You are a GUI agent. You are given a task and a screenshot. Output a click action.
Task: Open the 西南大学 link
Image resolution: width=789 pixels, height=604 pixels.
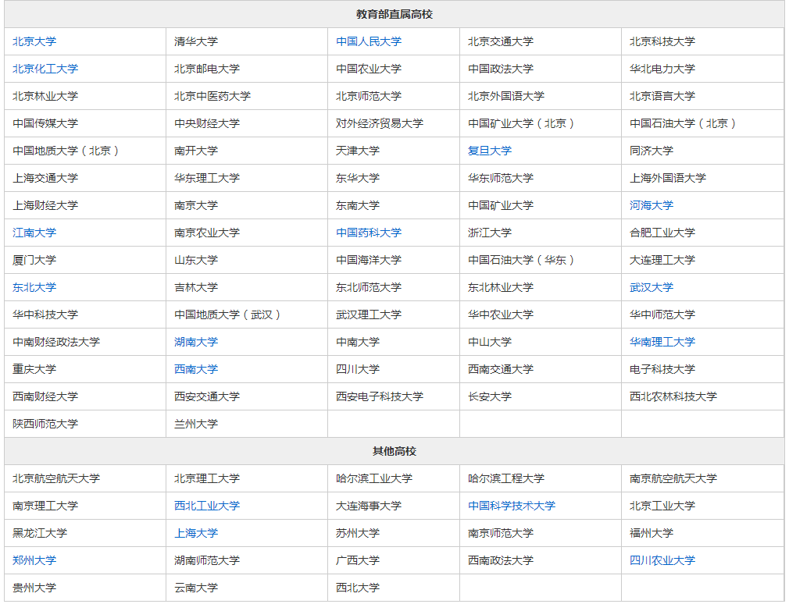click(196, 369)
